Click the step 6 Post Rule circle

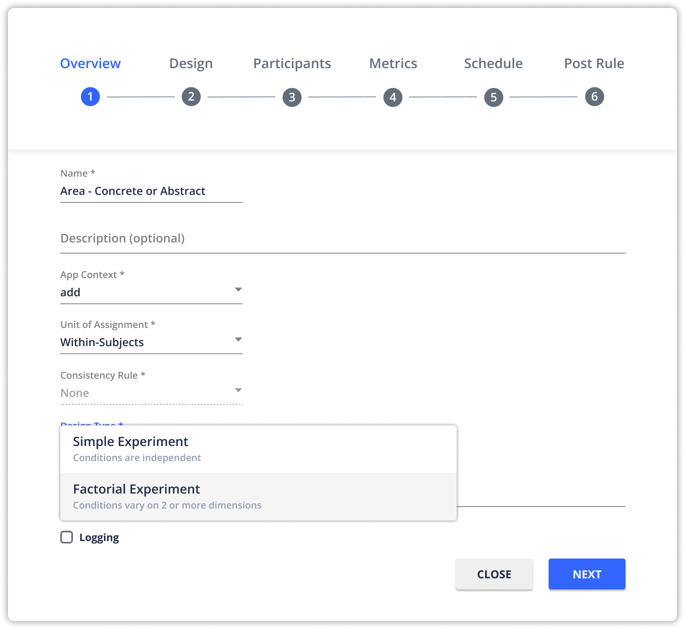(x=594, y=96)
